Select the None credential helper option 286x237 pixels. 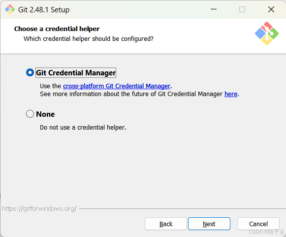pyautogui.click(x=30, y=114)
